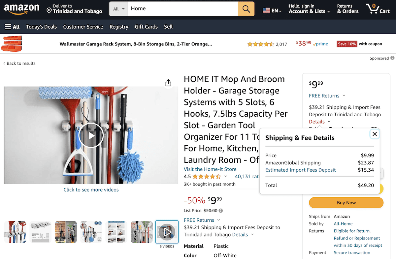
Task: Click the search magnifier icon
Action: click(x=246, y=9)
